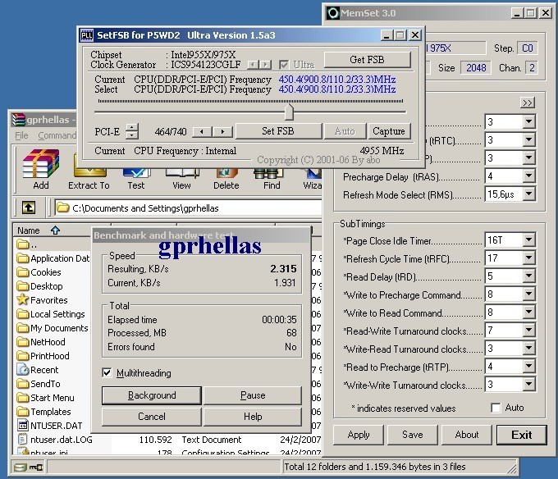Click the left arrow beside 464/740
The image size is (558, 479).
click(202, 132)
